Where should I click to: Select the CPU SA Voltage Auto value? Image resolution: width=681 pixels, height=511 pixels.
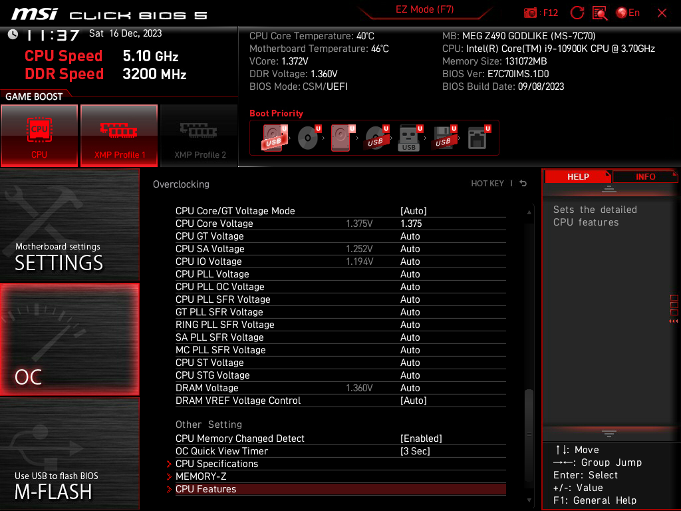(x=410, y=249)
